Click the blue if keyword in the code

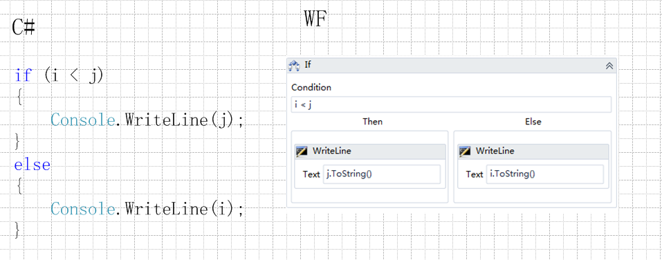23,76
